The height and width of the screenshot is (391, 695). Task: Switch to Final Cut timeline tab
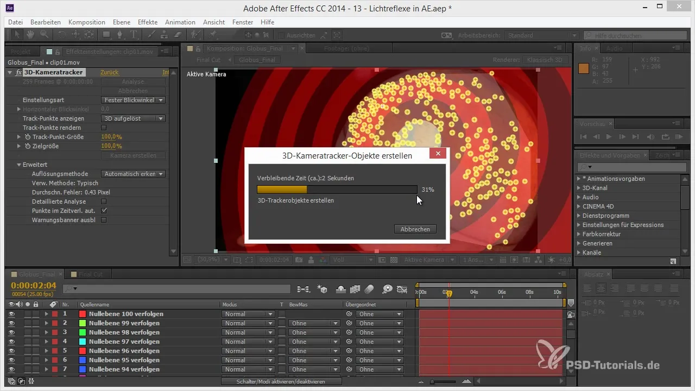point(91,274)
